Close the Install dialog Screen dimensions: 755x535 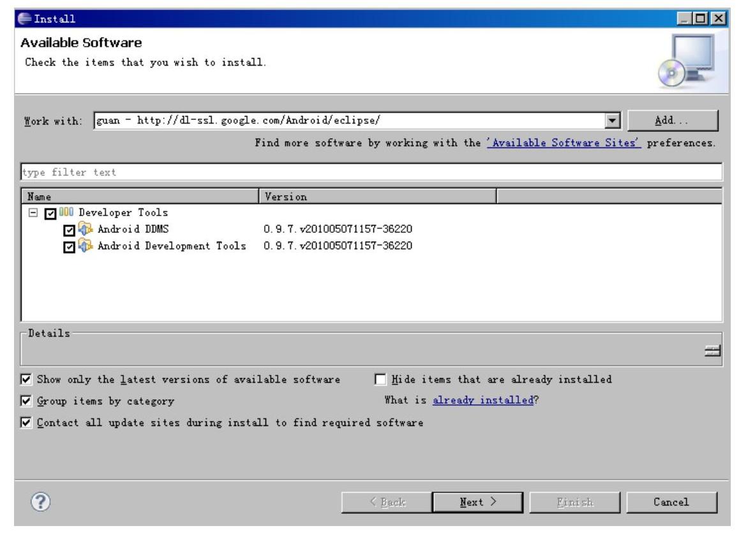point(719,18)
